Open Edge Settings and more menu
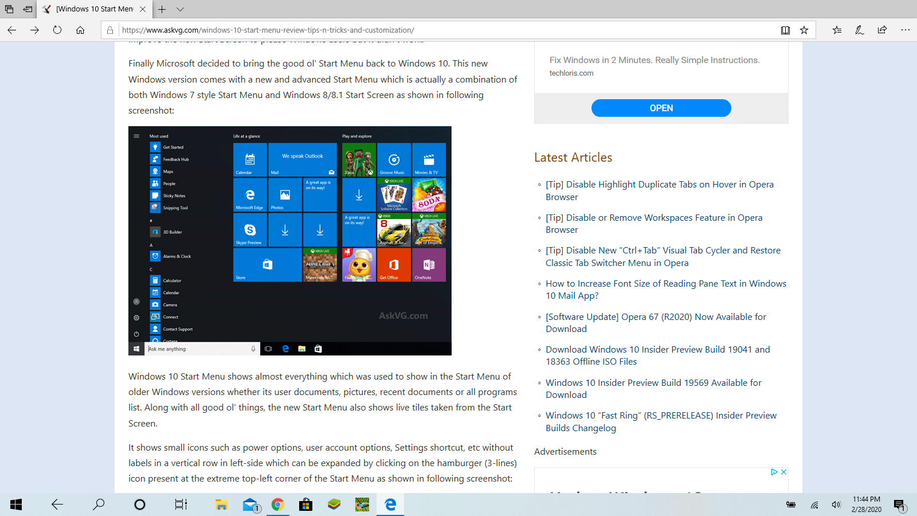917x516 pixels. pyautogui.click(x=906, y=30)
